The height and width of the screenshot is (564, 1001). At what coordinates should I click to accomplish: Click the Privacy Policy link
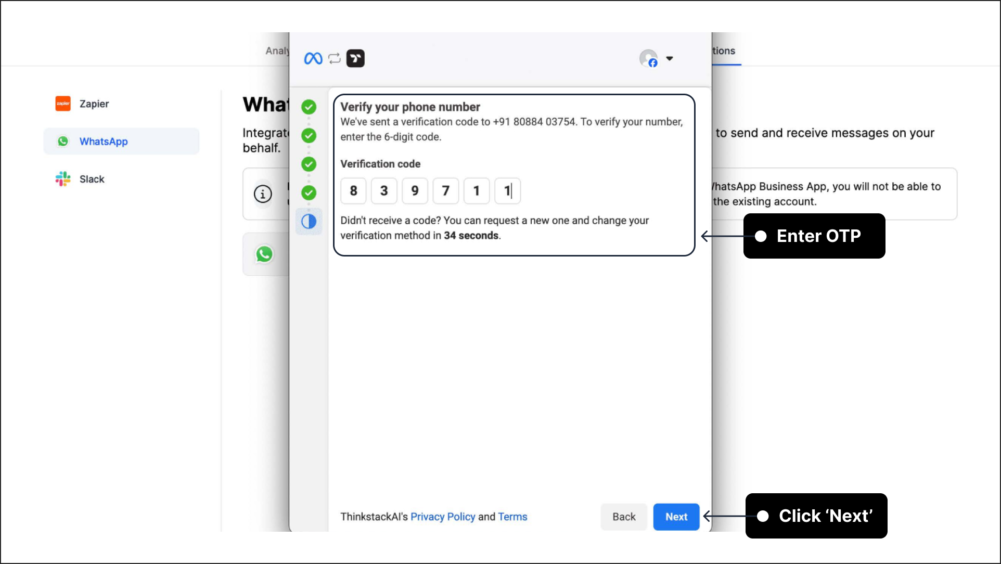(442, 516)
